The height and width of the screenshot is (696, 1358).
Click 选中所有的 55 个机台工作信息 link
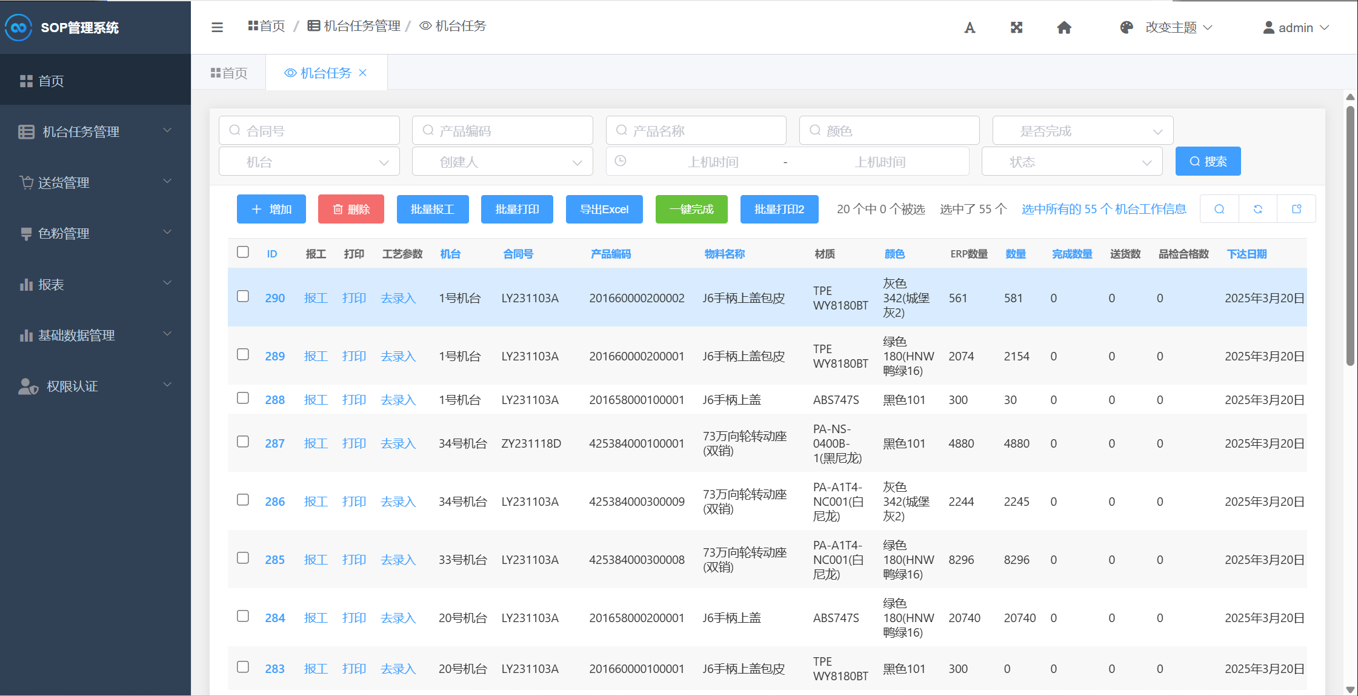tap(1103, 209)
